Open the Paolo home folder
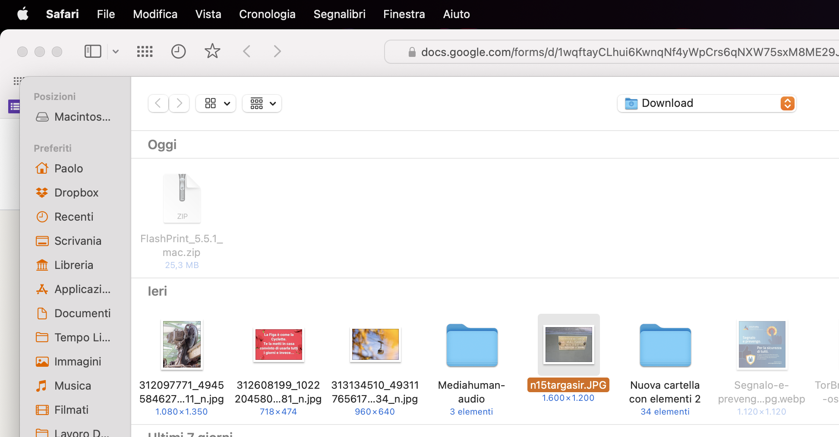Viewport: 839px width, 437px height. [x=60, y=169]
